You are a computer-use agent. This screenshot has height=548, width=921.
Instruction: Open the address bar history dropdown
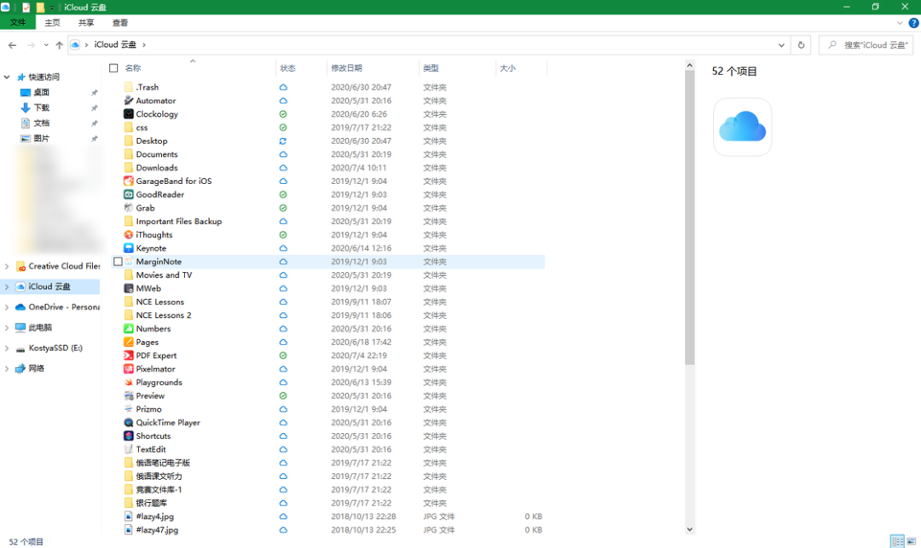tap(782, 44)
